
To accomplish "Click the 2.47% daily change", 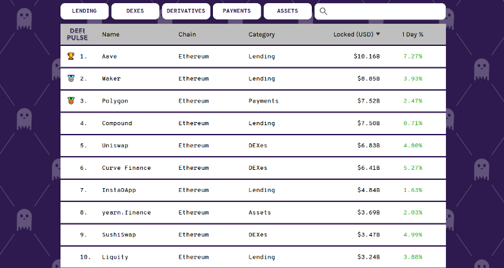I will (413, 101).
